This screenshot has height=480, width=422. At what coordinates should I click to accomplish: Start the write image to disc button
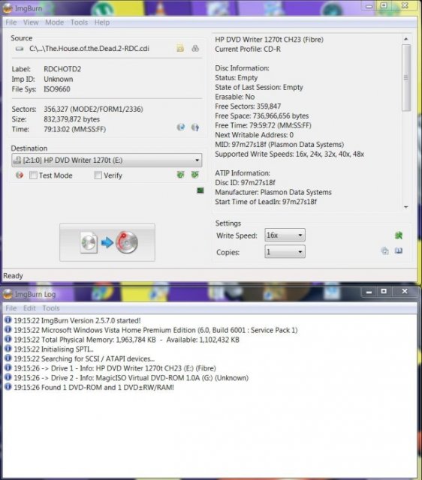[x=107, y=242]
